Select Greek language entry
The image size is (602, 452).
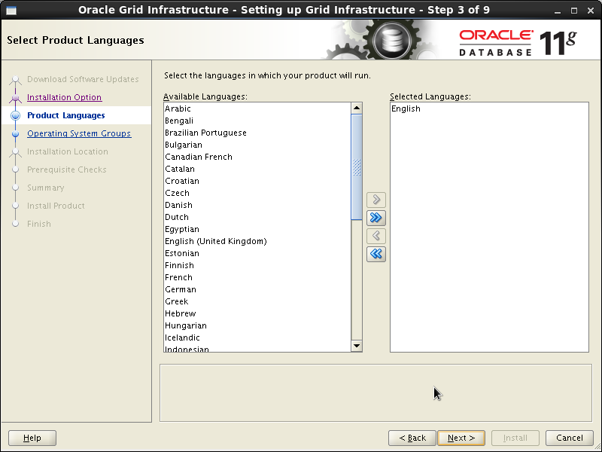click(257, 301)
